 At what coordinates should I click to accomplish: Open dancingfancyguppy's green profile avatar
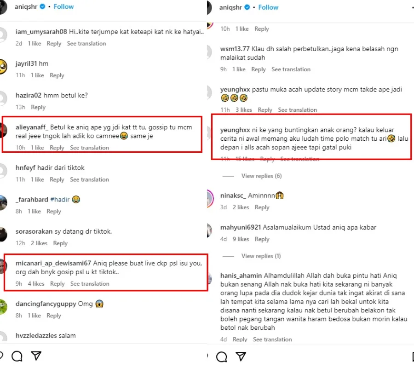2,307
